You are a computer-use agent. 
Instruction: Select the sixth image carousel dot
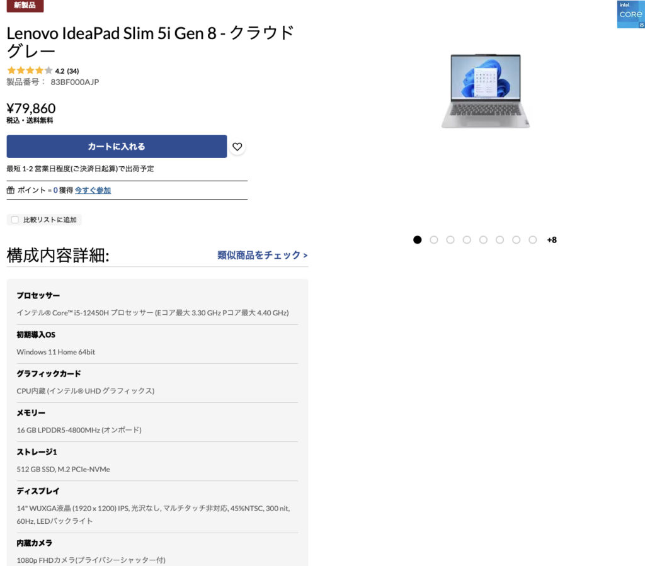499,240
